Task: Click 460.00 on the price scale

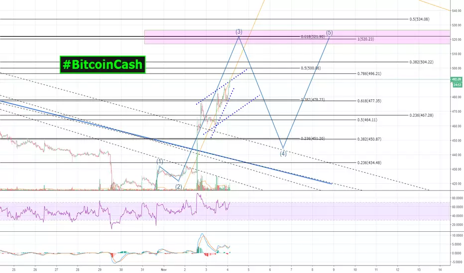Action: 457,126
